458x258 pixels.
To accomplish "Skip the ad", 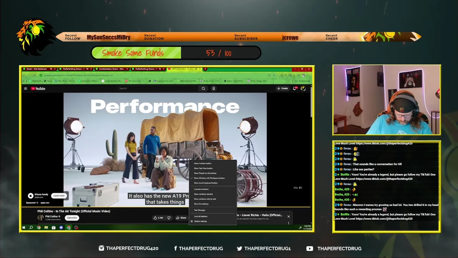I will (x=298, y=188).
